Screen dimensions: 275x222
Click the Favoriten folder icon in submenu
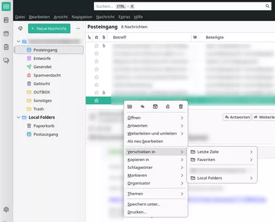pos(193,160)
